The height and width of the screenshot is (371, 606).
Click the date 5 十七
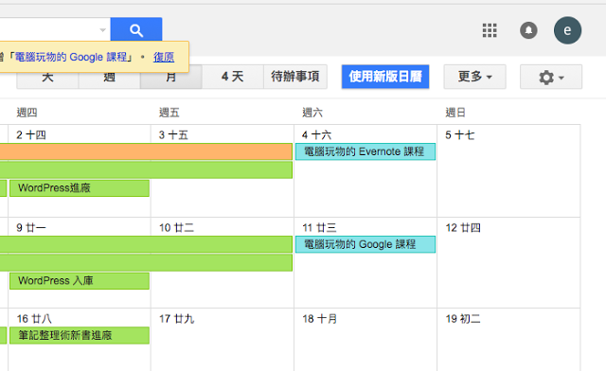point(460,135)
